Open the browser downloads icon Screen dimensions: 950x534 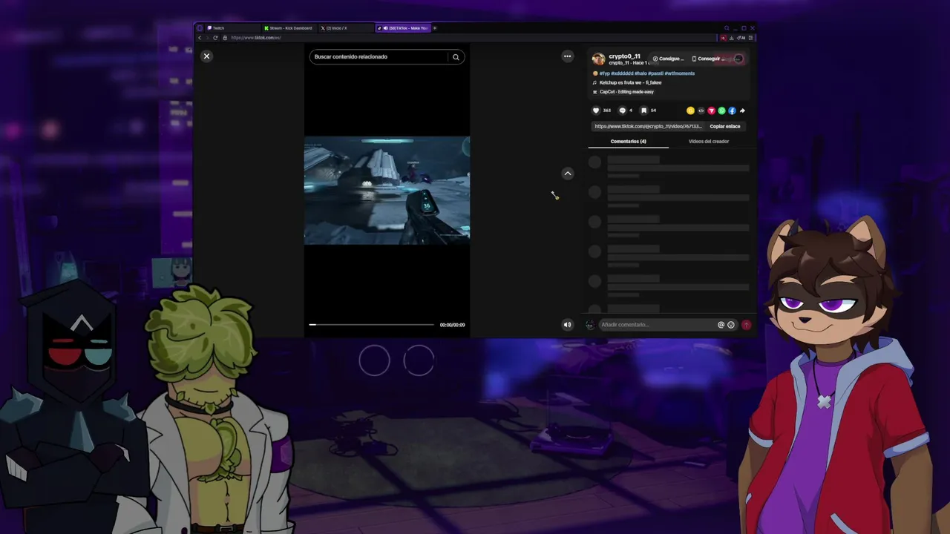pyautogui.click(x=732, y=38)
